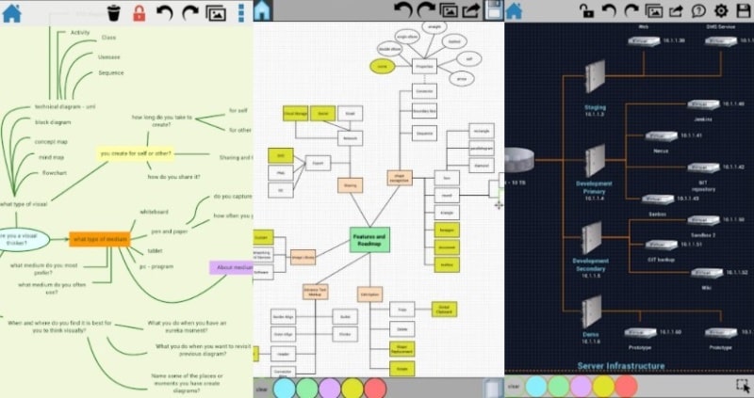The image size is (754, 398).
Task: Redo in the Server Infrastructure panel
Action: [631, 10]
